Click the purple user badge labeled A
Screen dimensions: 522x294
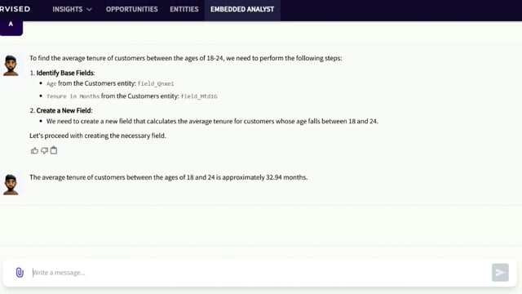click(x=11, y=27)
